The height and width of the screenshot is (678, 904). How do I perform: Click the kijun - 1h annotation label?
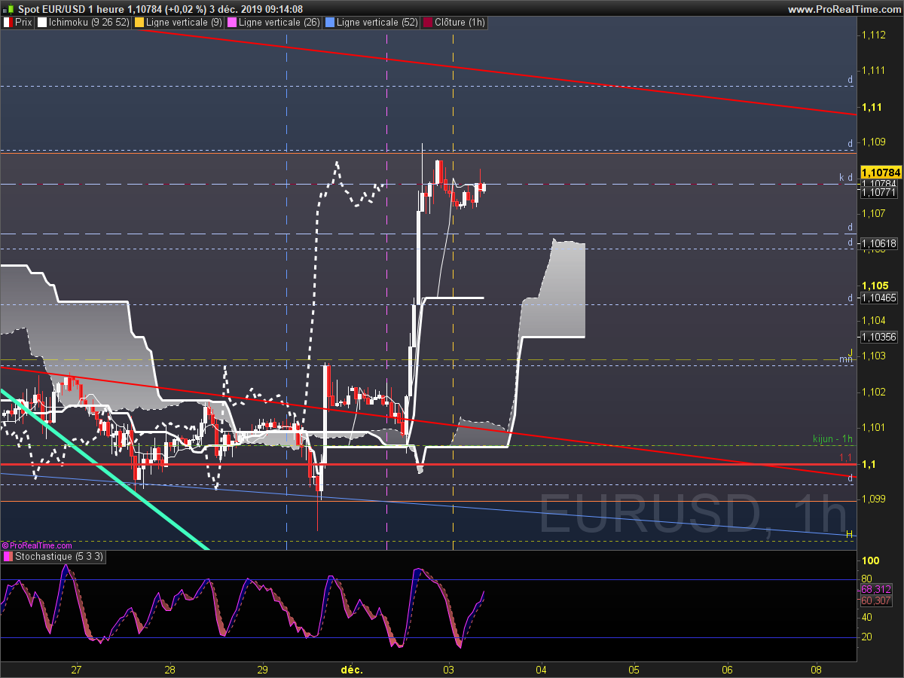tap(832, 438)
